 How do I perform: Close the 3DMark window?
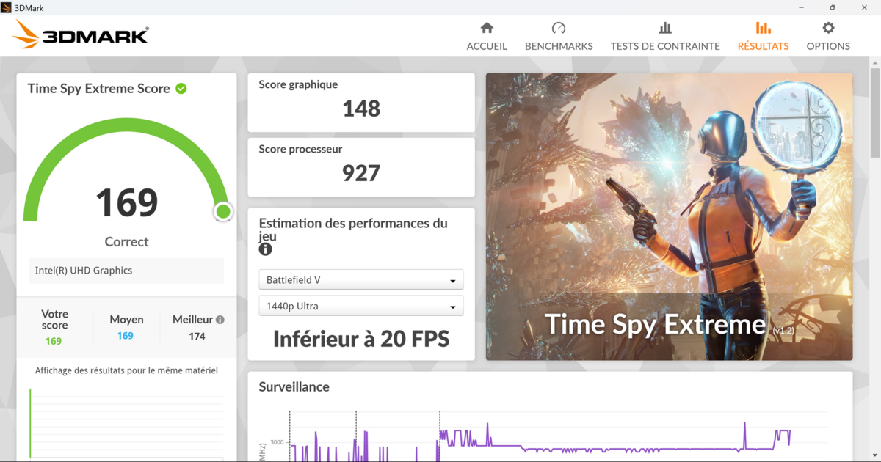pos(865,7)
